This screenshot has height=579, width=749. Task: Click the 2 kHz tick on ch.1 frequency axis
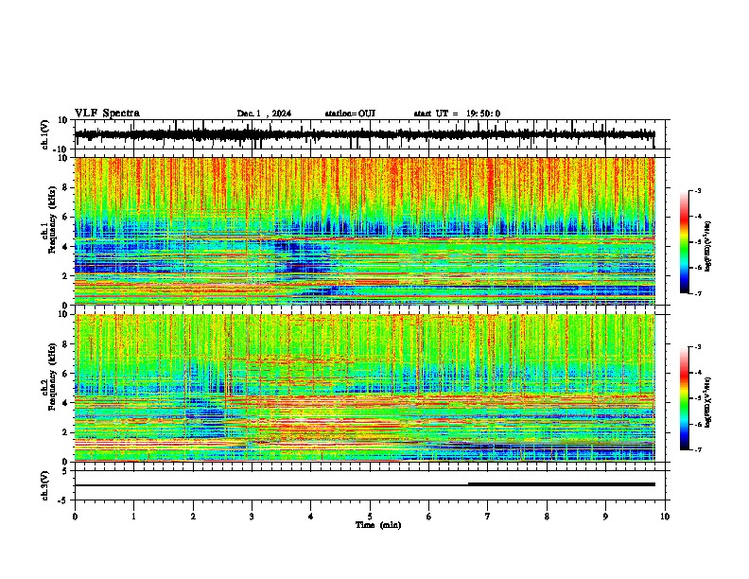[65, 276]
